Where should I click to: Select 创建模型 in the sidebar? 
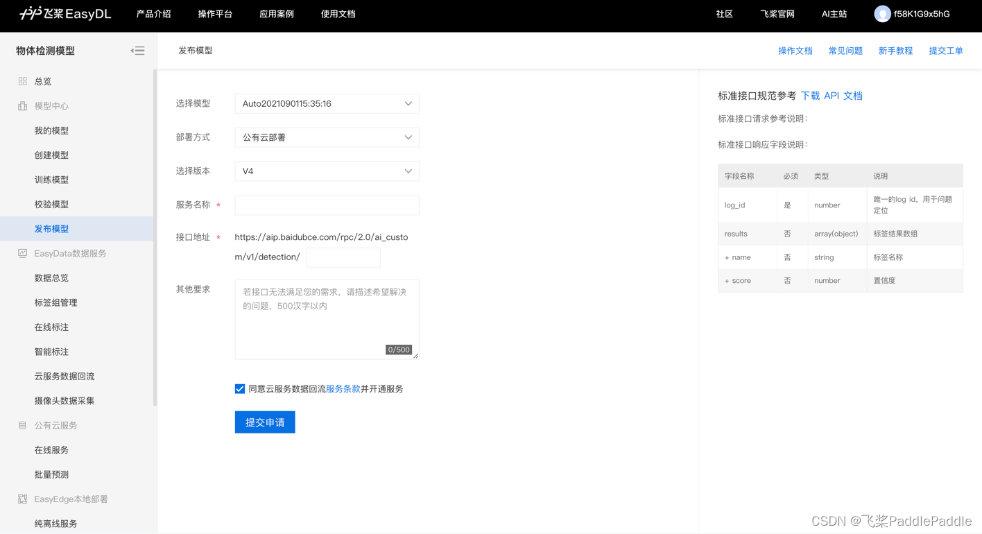coord(51,155)
